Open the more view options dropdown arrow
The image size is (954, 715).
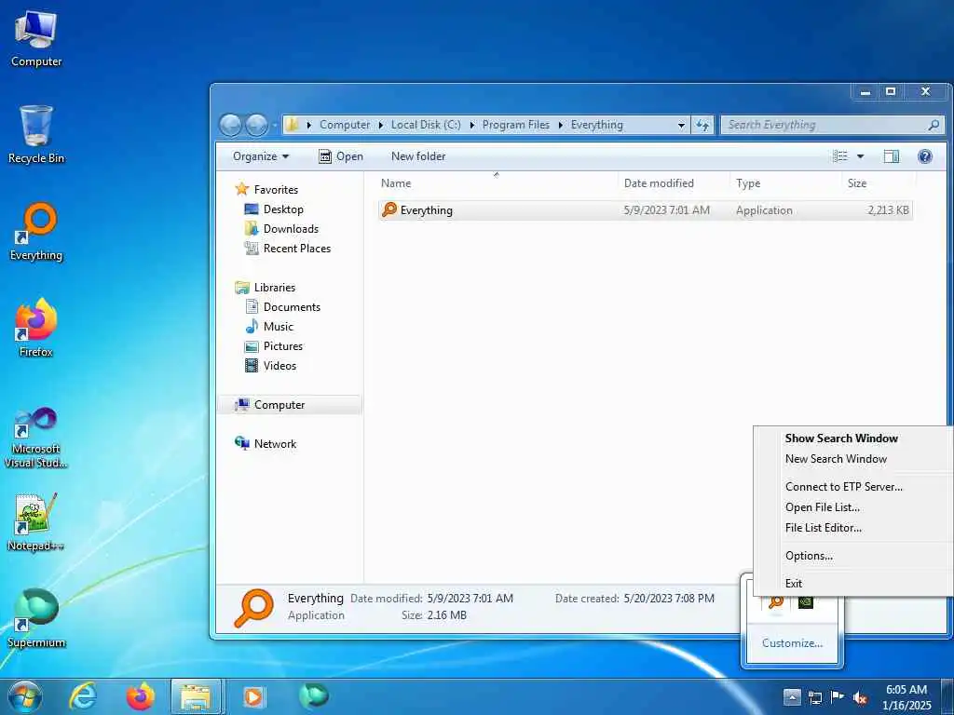click(860, 156)
